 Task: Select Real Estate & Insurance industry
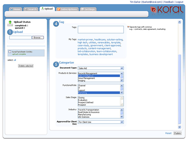tap(99, 112)
